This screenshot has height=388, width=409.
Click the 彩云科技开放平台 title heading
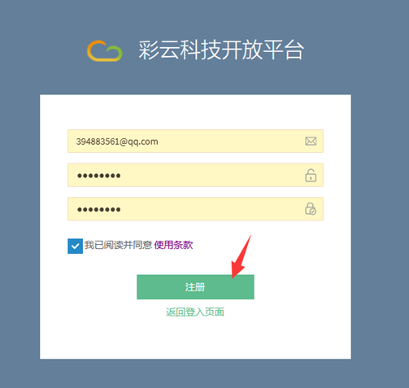[x=221, y=50]
